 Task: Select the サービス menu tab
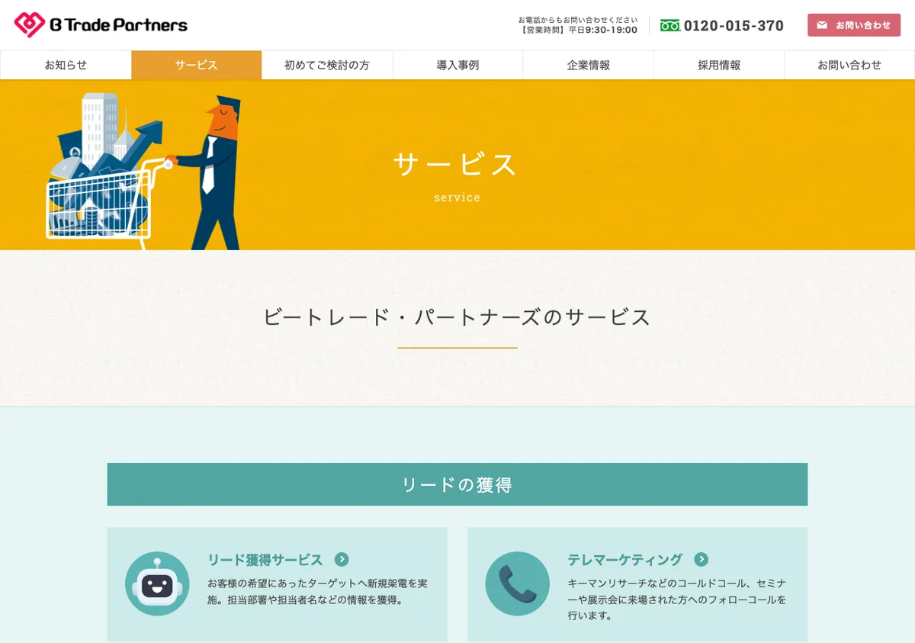[196, 65]
